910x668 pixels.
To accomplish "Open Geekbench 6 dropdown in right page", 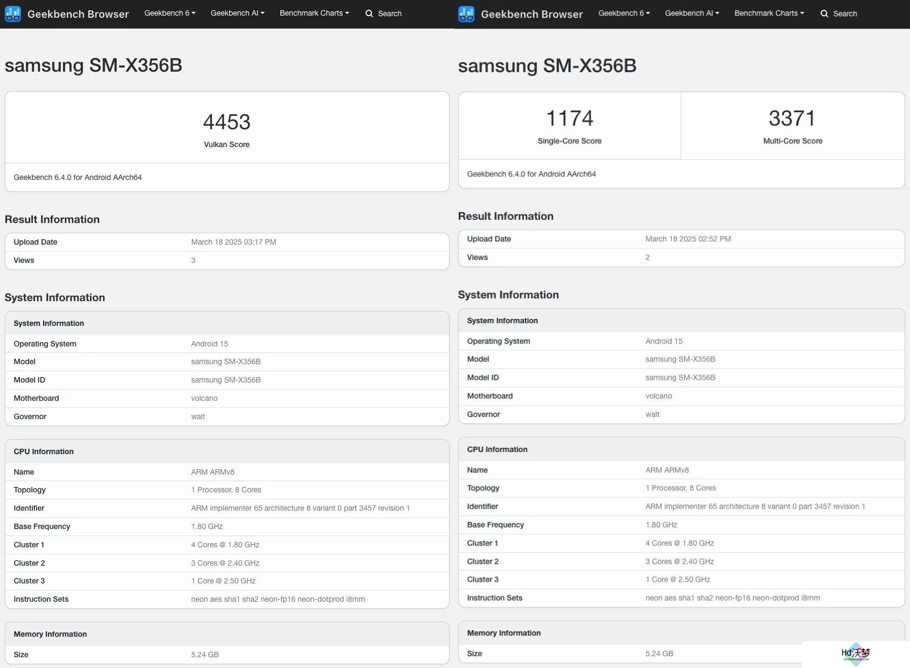I will pos(624,13).
